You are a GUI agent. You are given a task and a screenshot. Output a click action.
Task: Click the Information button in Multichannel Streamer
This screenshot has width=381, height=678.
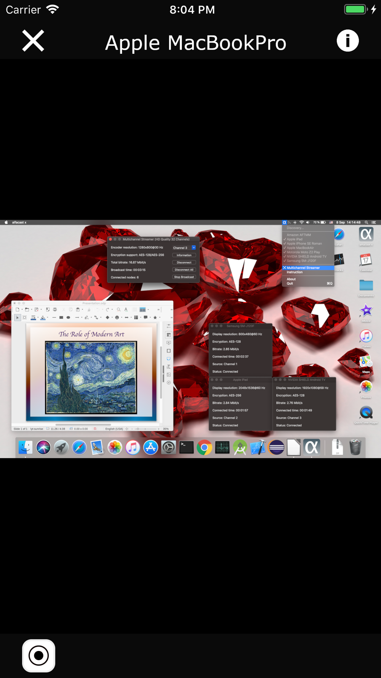coord(184,255)
